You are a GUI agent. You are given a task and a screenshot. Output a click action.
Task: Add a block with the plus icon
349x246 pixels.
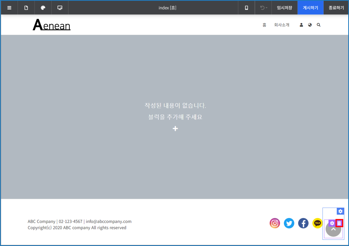175,129
